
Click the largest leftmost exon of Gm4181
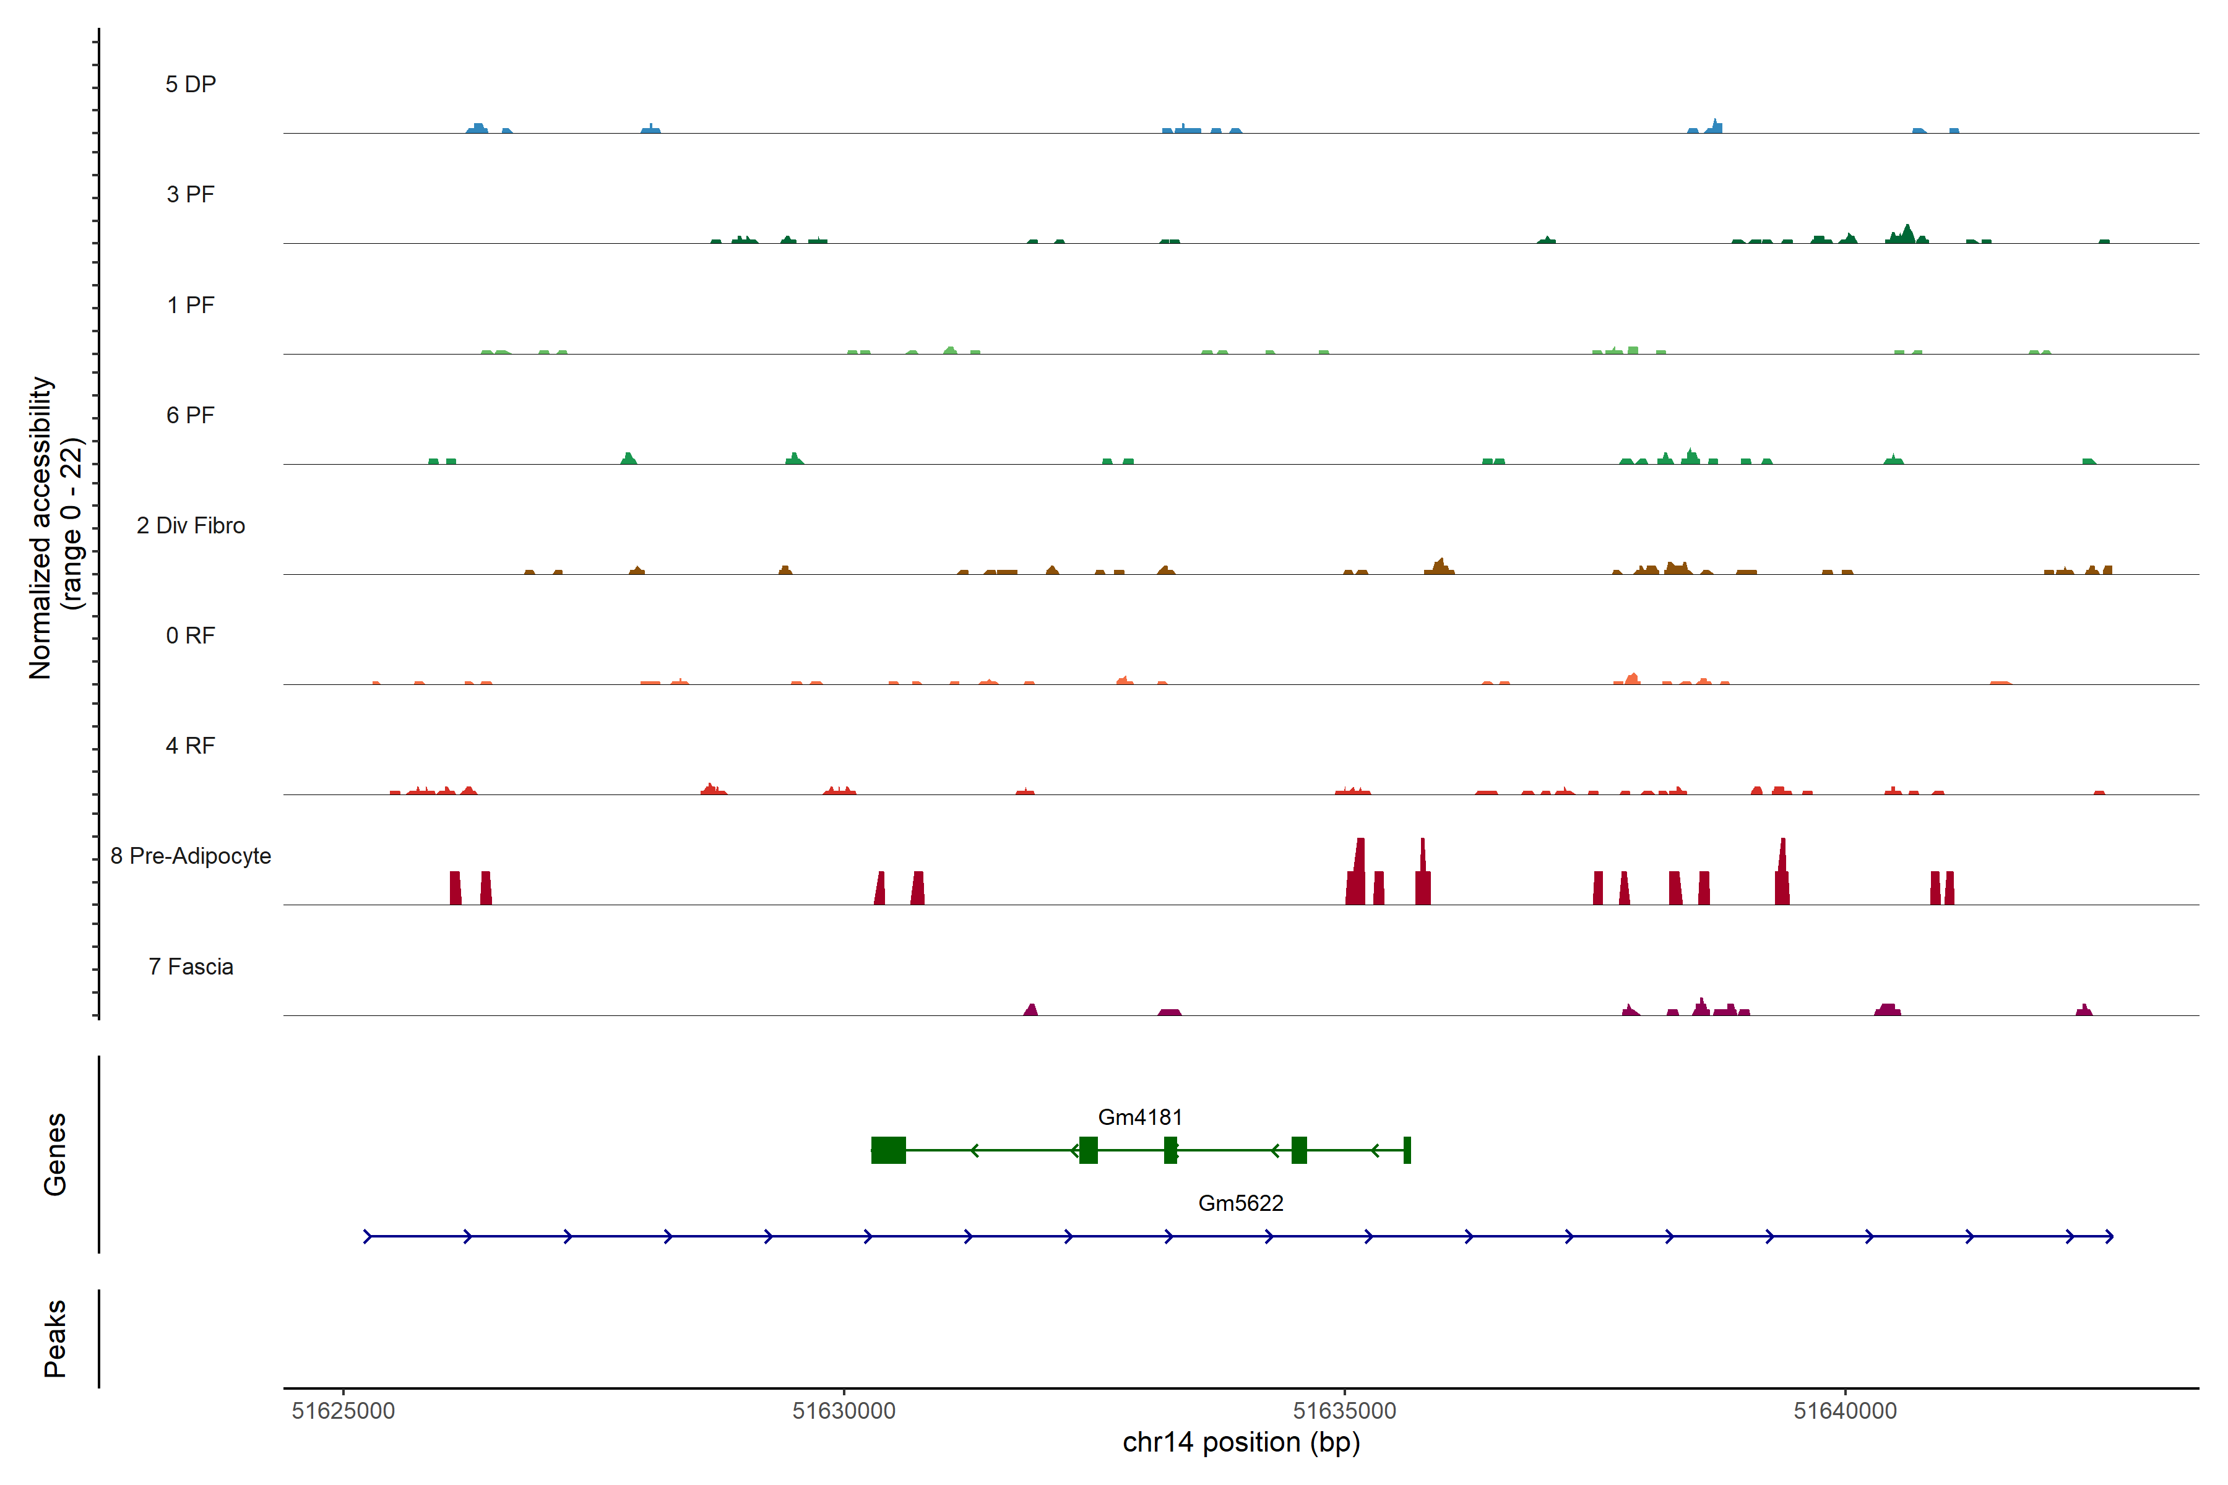tap(889, 1151)
